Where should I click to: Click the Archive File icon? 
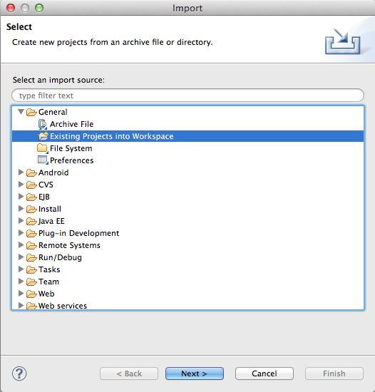tap(43, 124)
